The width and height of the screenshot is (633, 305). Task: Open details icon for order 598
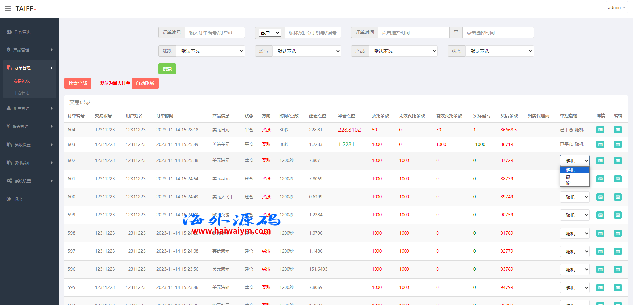tap(600, 233)
